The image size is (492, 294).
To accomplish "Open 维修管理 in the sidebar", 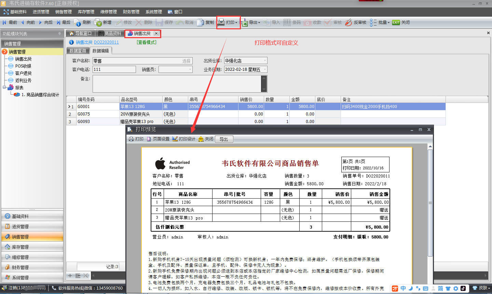I will (x=32, y=257).
